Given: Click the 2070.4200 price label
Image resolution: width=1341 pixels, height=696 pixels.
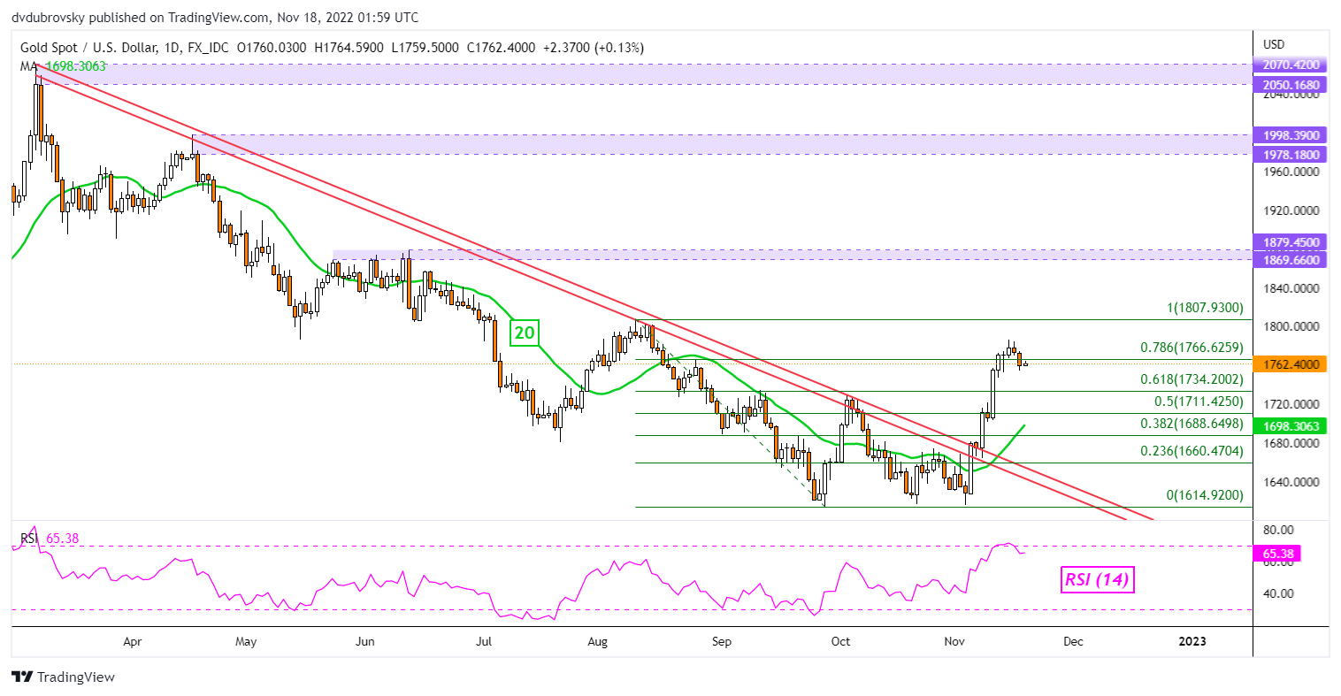Looking at the screenshot, I should pyautogui.click(x=1291, y=65).
